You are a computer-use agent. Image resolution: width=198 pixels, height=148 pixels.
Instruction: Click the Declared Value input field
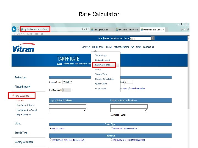click(128, 82)
